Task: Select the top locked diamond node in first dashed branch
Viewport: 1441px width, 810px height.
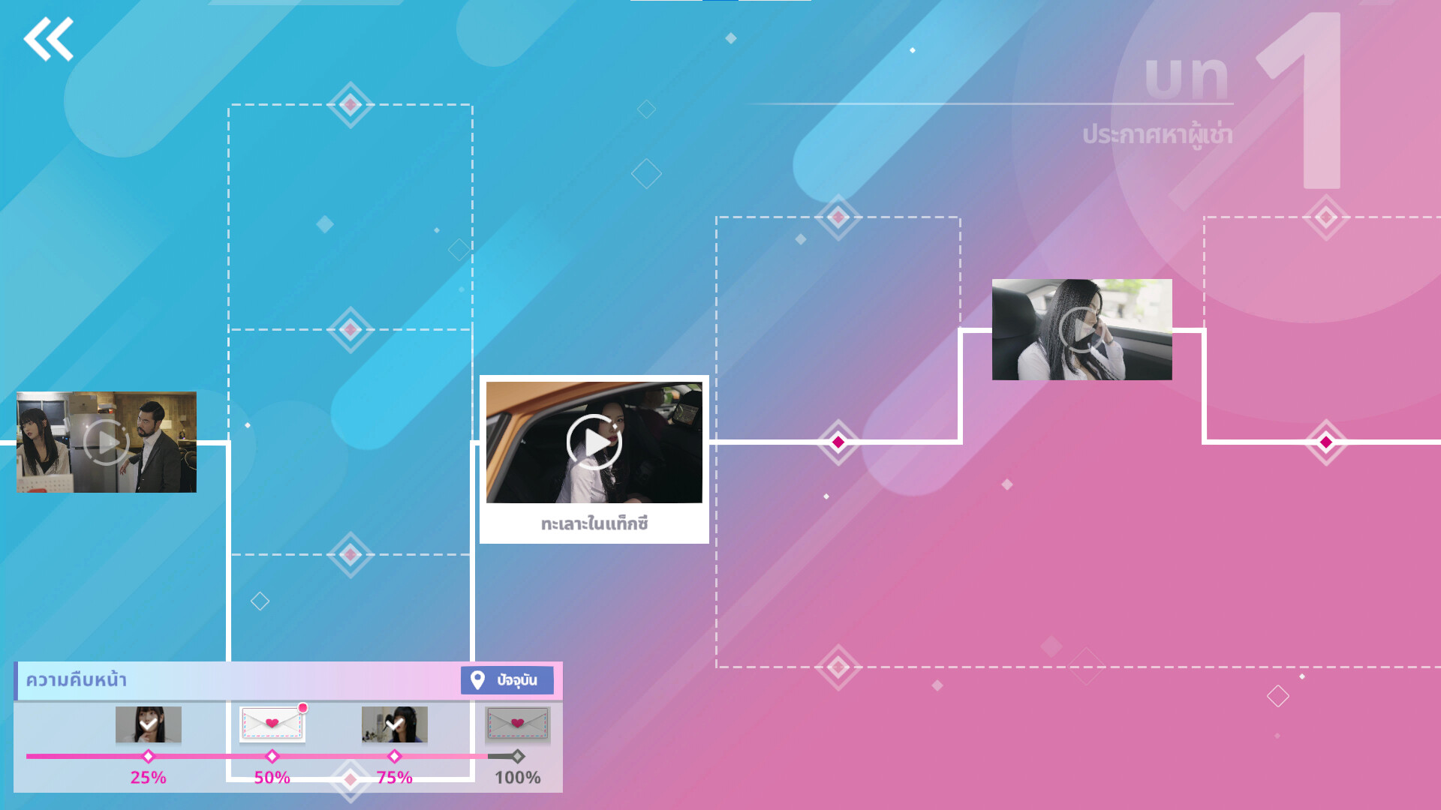Action: pyautogui.click(x=350, y=105)
